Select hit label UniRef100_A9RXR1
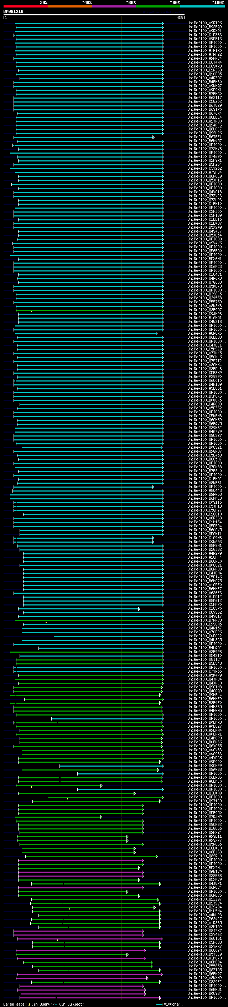228x1007 pixels. (204, 31)
